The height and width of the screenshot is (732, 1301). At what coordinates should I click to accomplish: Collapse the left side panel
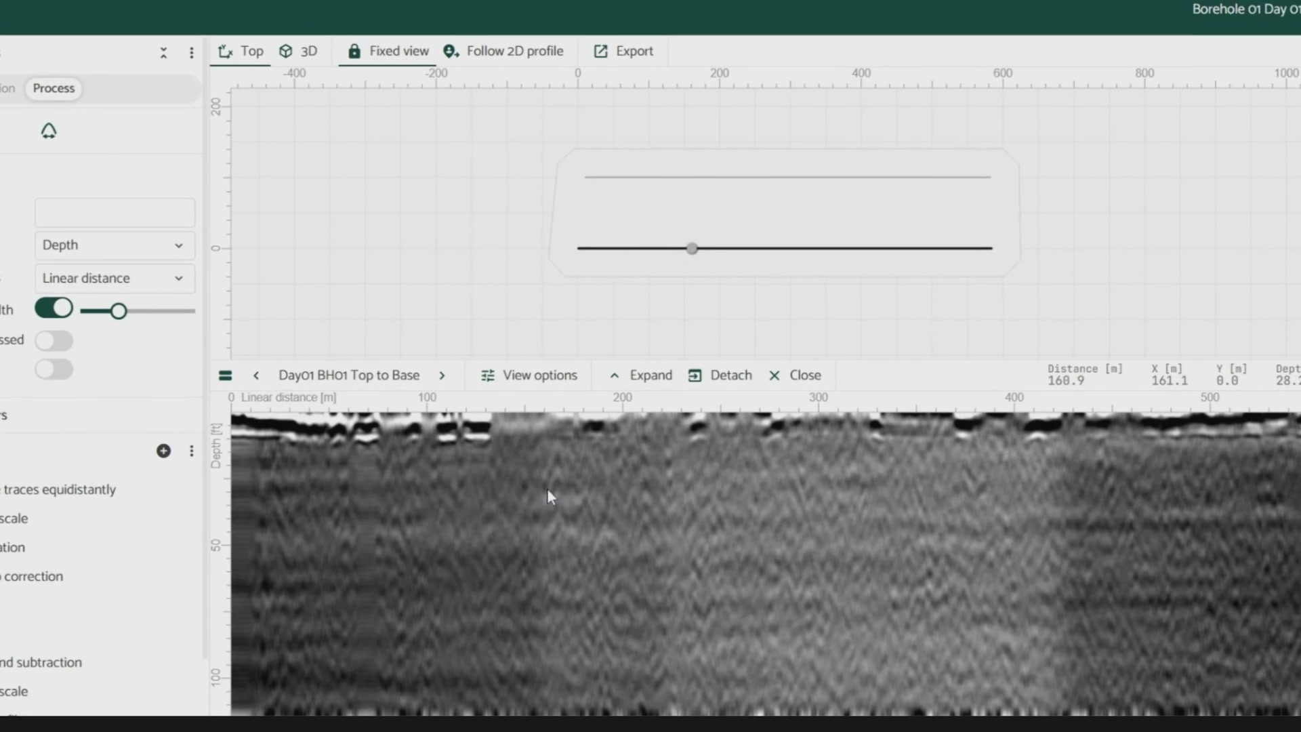coord(163,53)
